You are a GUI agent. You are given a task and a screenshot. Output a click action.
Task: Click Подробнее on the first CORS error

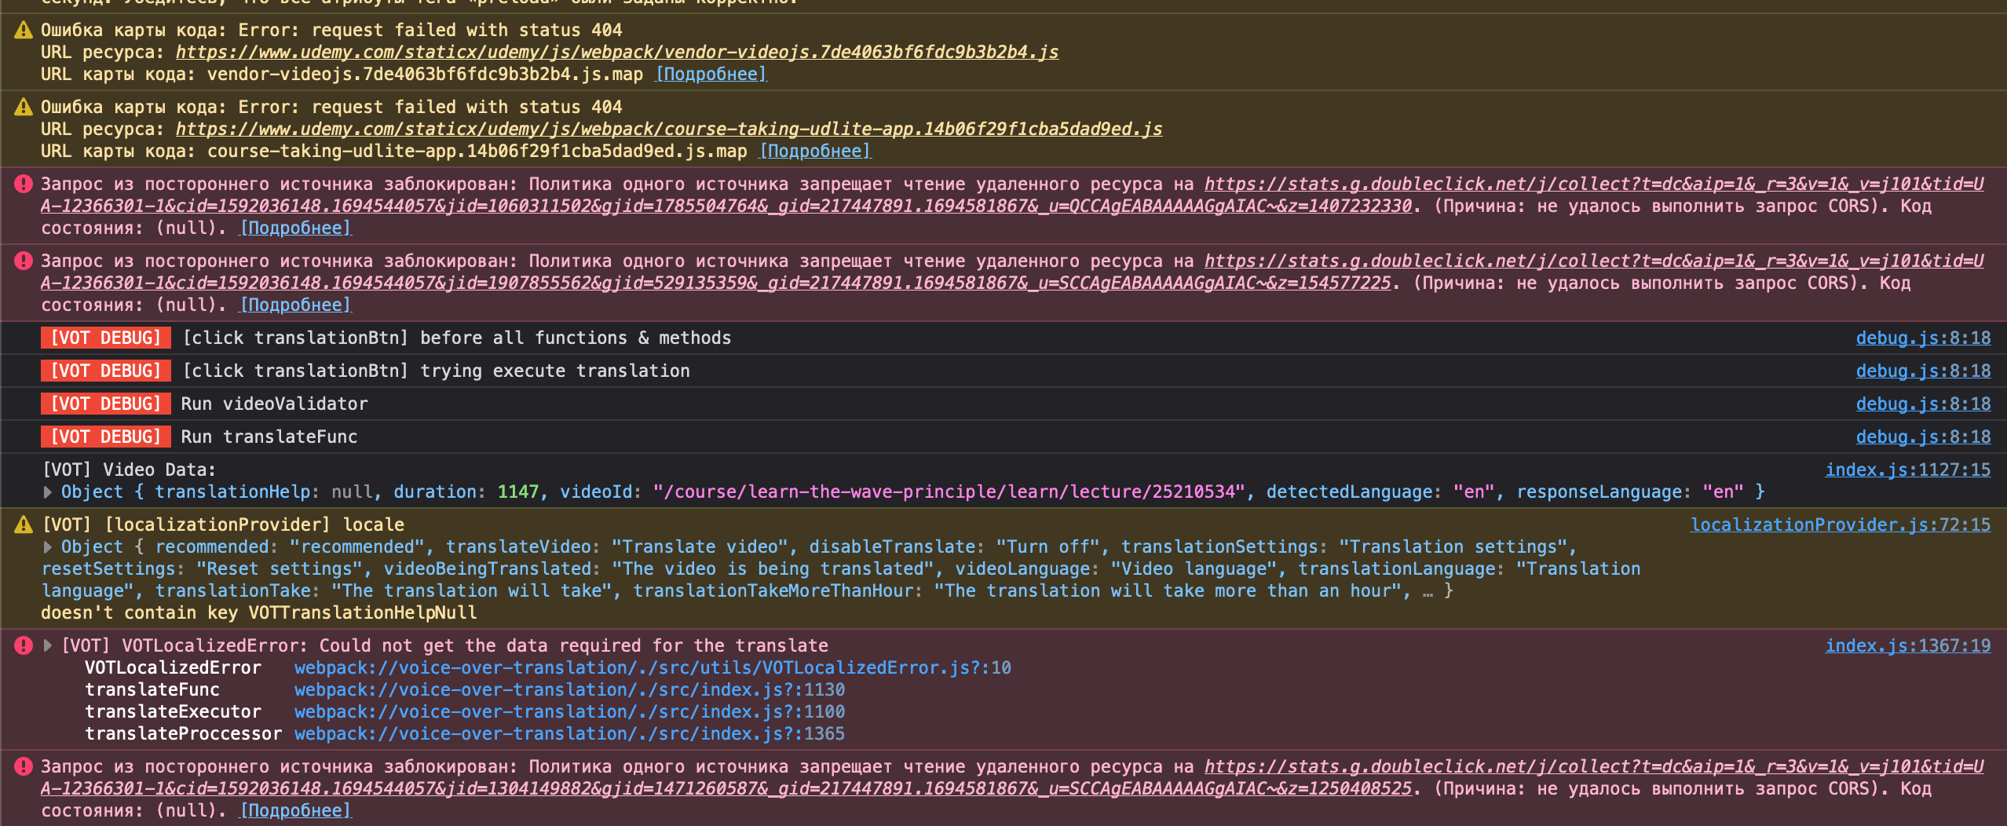pos(295,227)
